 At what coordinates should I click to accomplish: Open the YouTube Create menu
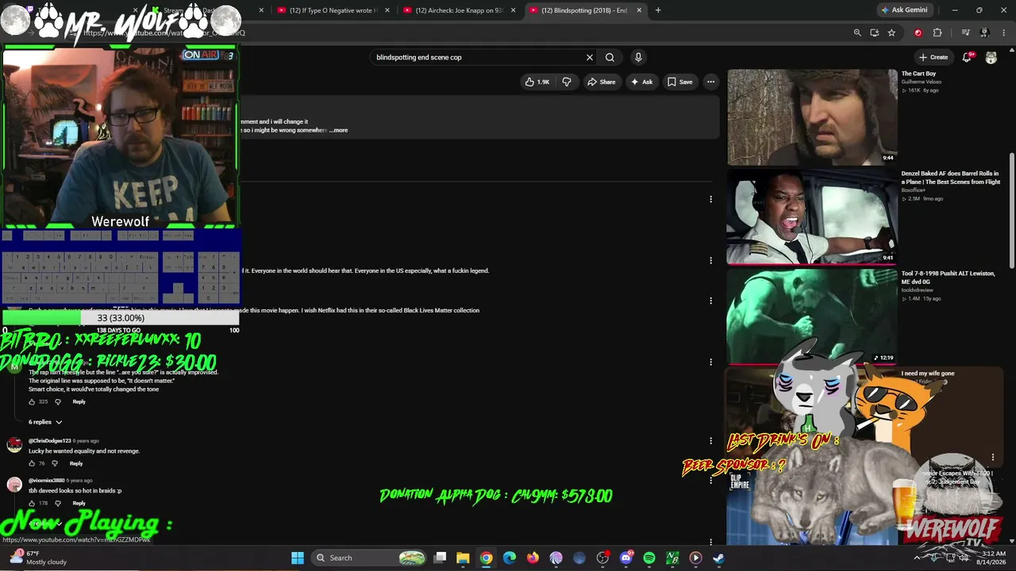(x=933, y=57)
